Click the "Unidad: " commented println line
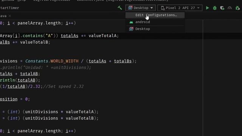This screenshot has height=136, width=242. [45, 68]
